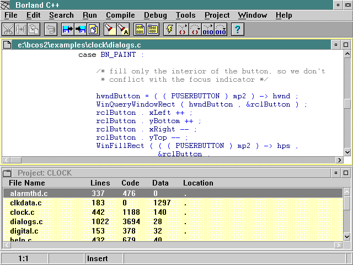Click the Data column header
The image size is (353, 265).
tap(161, 183)
